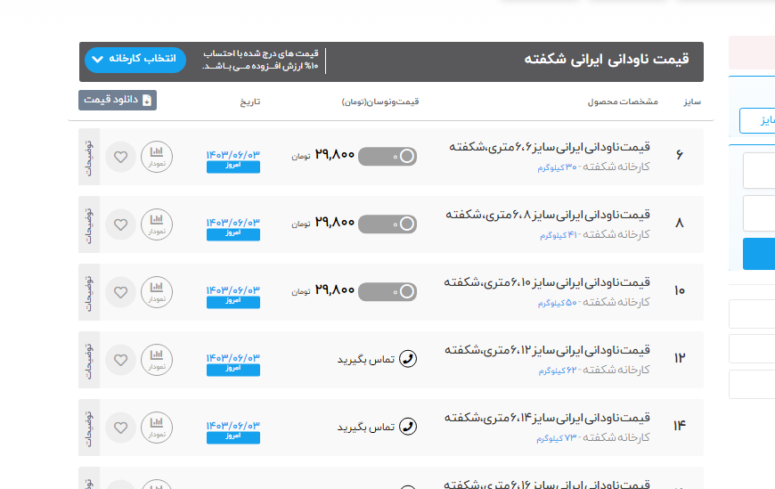Click the سایز column header
Viewport: 775px width, 489px height.
(x=692, y=102)
